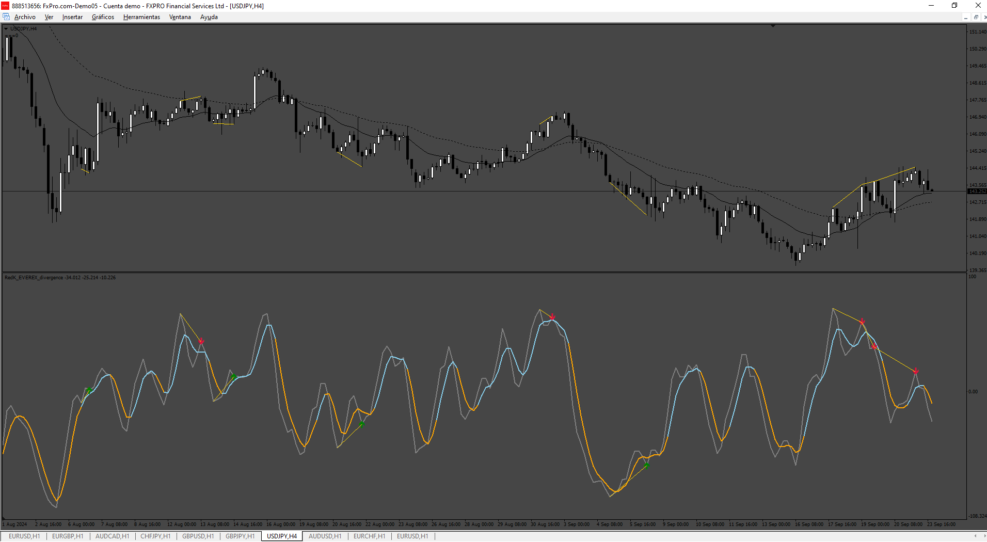The height and width of the screenshot is (542, 987).
Task: Click the current price label 143.252
Action: 977,192
